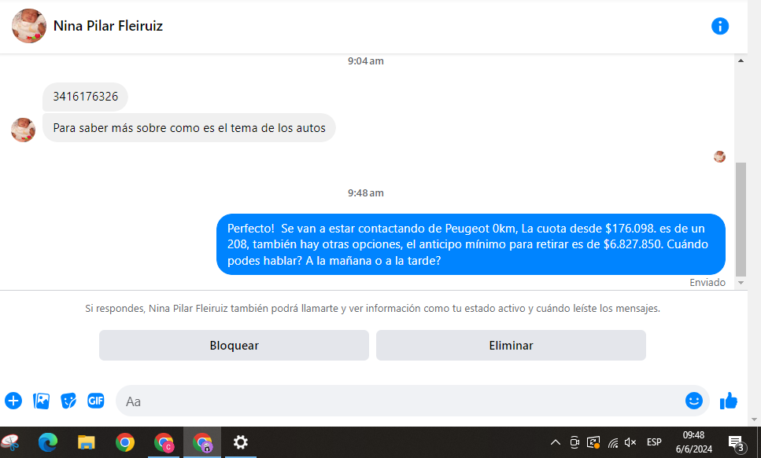761x458 pixels.
Task: Switch ESP keyboard language
Action: pos(654,442)
